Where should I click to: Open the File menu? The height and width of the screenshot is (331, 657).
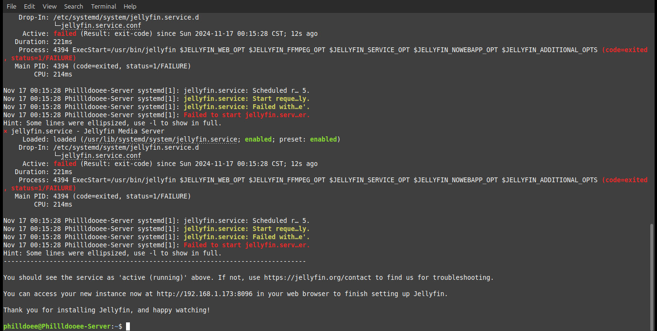point(12,6)
